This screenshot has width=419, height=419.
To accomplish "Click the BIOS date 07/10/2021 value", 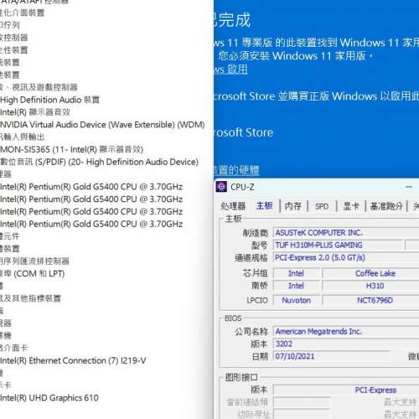I will 331,356.
